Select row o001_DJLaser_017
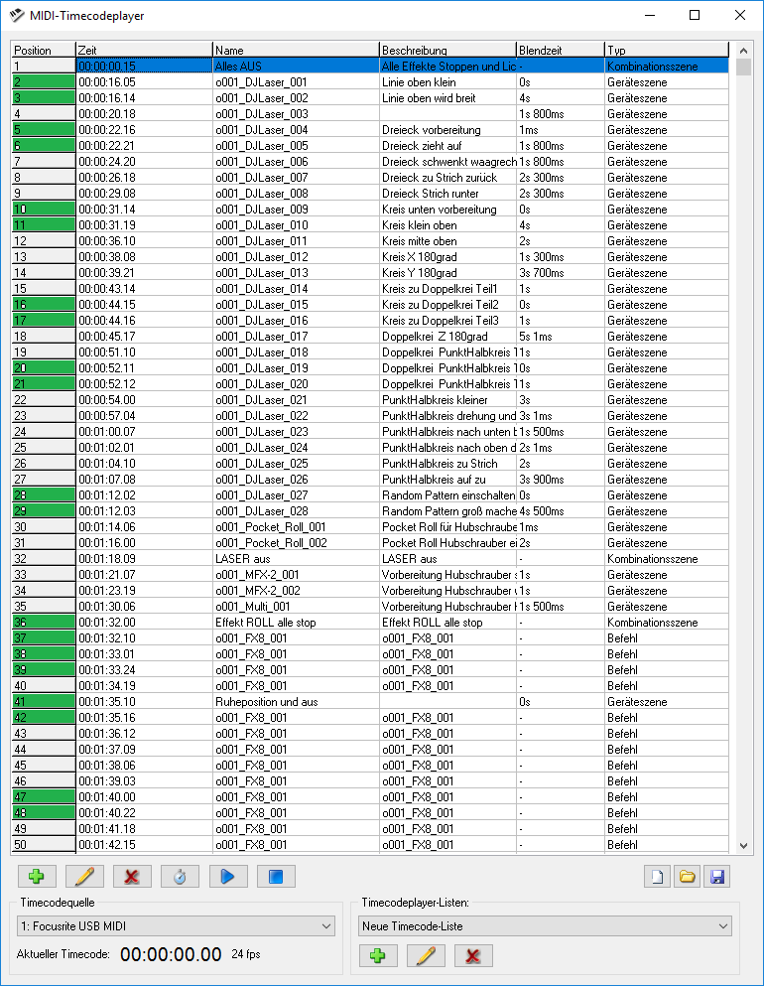764x986 pixels. point(370,337)
